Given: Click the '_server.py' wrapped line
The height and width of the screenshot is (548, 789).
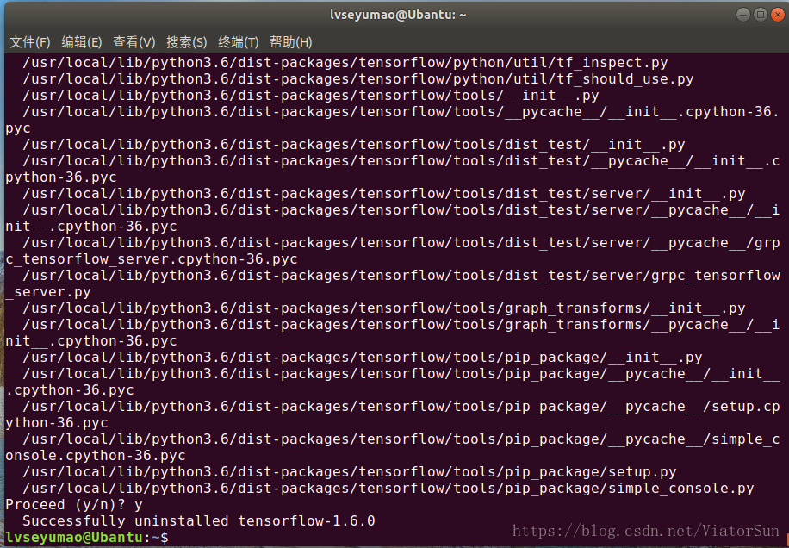Looking at the screenshot, I should point(48,292).
